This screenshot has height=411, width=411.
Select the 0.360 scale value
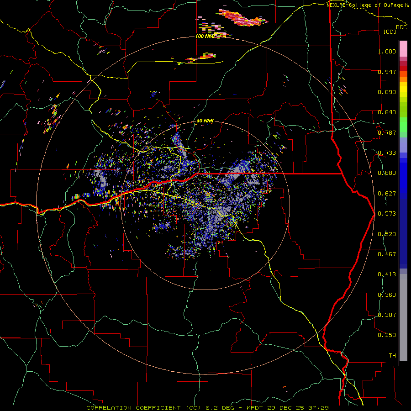(x=387, y=295)
